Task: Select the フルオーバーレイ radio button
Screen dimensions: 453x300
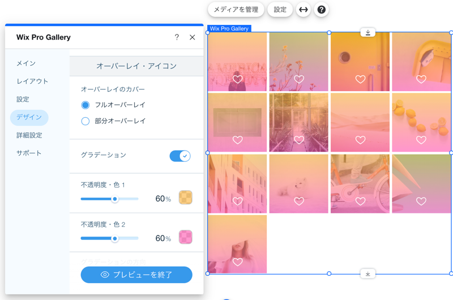Action: click(86, 105)
